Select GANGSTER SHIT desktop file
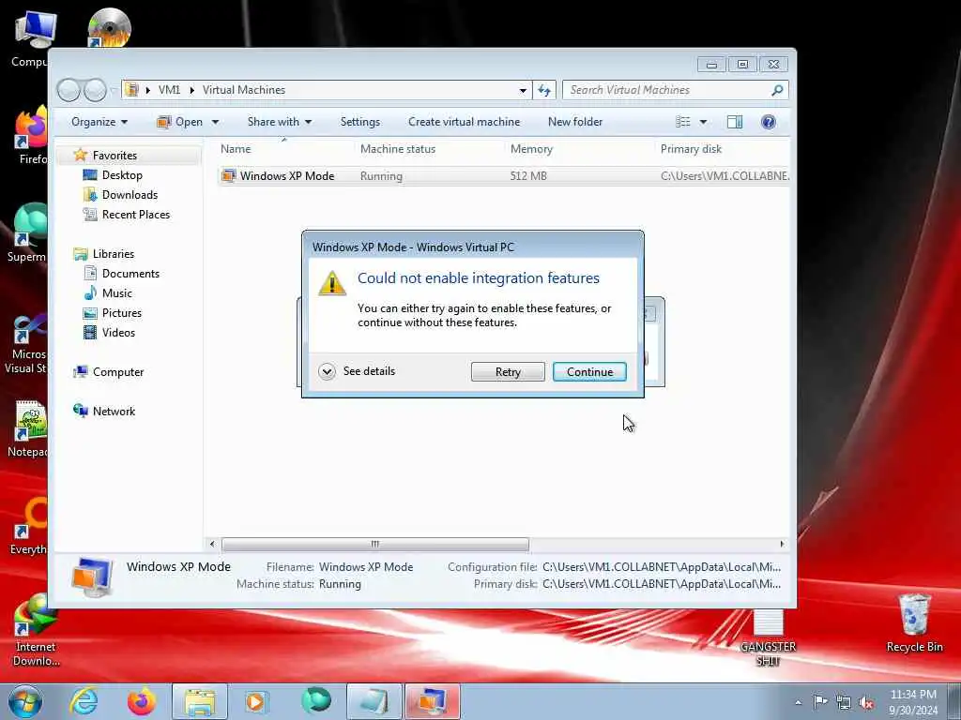Viewport: 961px width, 720px height. point(768,638)
